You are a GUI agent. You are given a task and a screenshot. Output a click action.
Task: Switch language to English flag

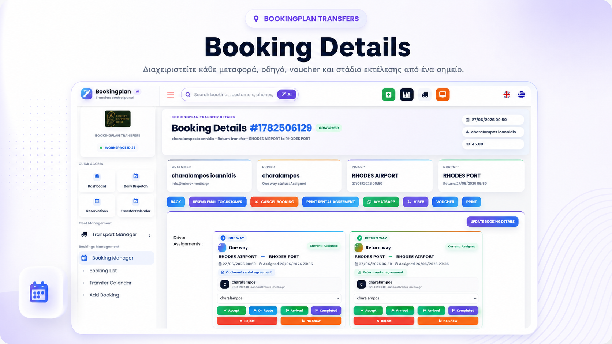(x=507, y=95)
